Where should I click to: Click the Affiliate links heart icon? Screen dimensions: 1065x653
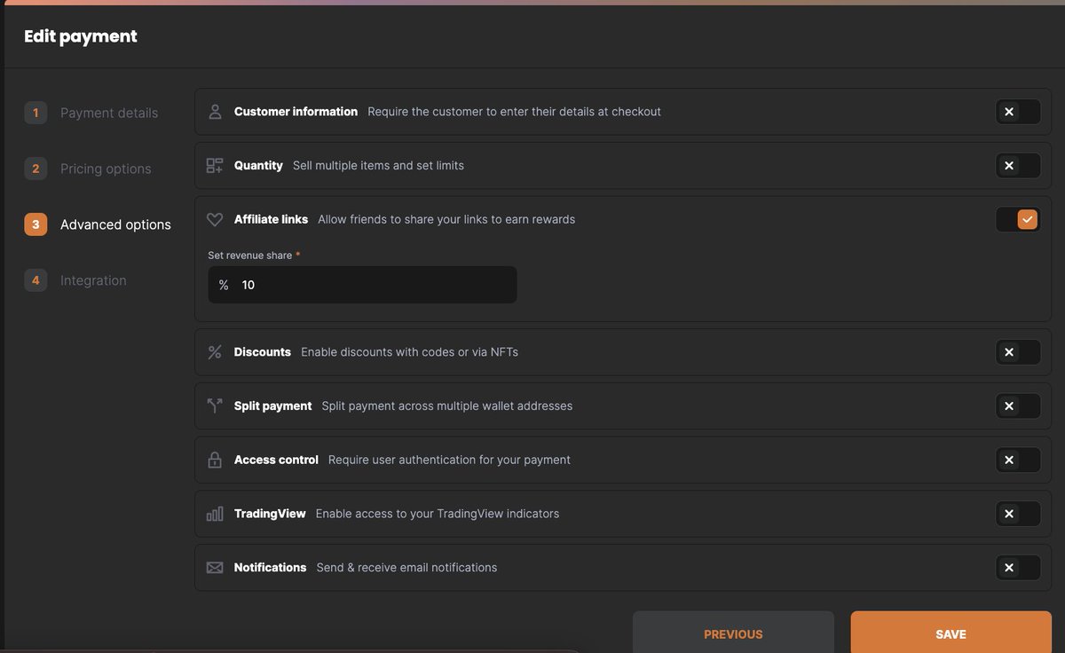[x=215, y=219]
